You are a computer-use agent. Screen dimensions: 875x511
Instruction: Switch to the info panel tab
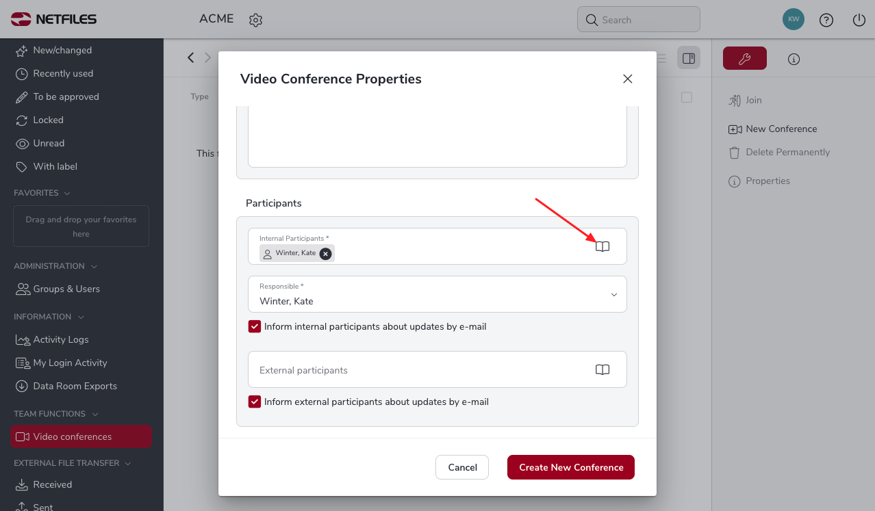tap(794, 59)
